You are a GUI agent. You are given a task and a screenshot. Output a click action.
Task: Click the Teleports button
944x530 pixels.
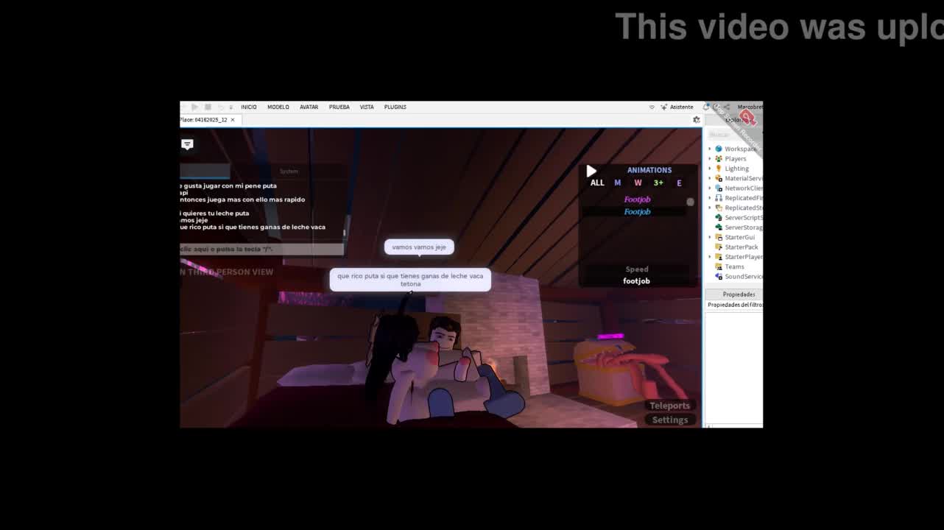669,406
